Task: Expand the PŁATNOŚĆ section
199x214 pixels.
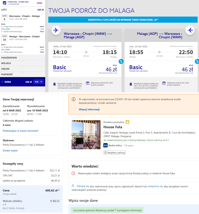Action: tap(23, 74)
